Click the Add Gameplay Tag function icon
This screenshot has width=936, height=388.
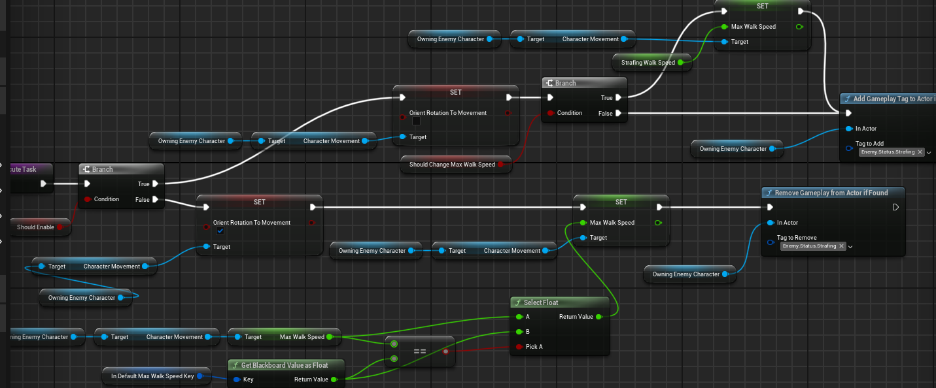848,99
